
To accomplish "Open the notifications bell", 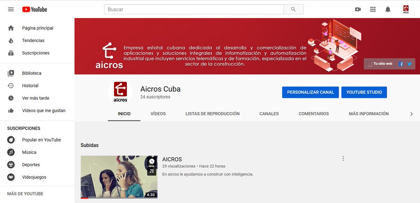I will coord(388,9).
